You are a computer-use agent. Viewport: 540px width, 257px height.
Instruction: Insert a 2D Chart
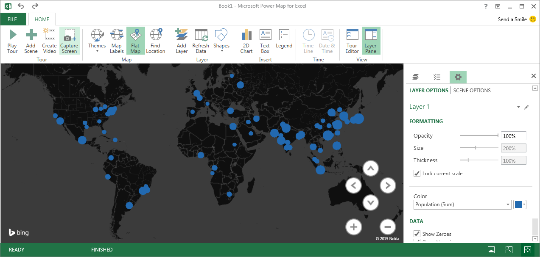coord(246,41)
